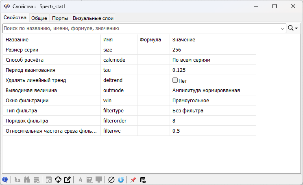Click the table with eye icon
The width and height of the screenshot is (303, 185).
pos(143,180)
